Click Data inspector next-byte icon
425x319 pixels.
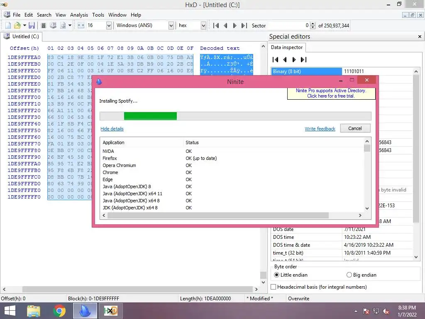click(294, 59)
